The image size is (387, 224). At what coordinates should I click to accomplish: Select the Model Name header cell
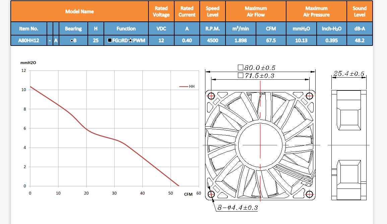click(79, 11)
